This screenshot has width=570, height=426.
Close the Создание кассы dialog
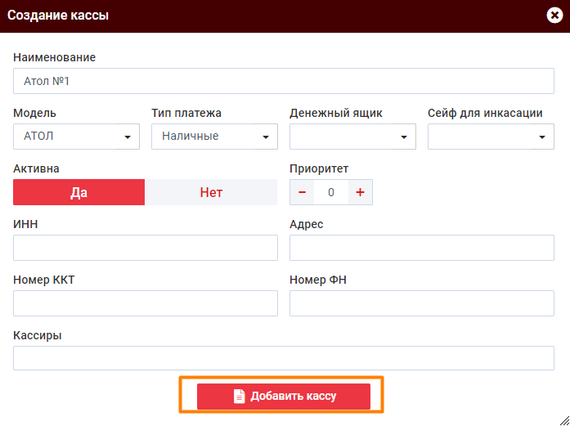tap(554, 15)
